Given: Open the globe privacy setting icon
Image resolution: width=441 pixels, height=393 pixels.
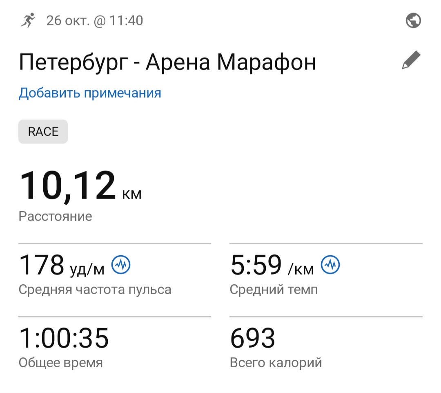Looking at the screenshot, I should click(413, 20).
